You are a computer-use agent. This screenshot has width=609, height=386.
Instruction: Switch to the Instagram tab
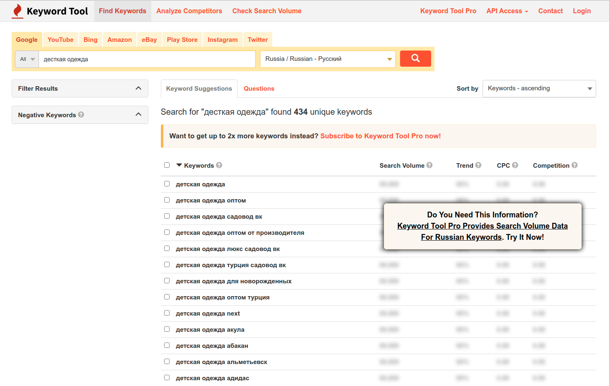(223, 40)
